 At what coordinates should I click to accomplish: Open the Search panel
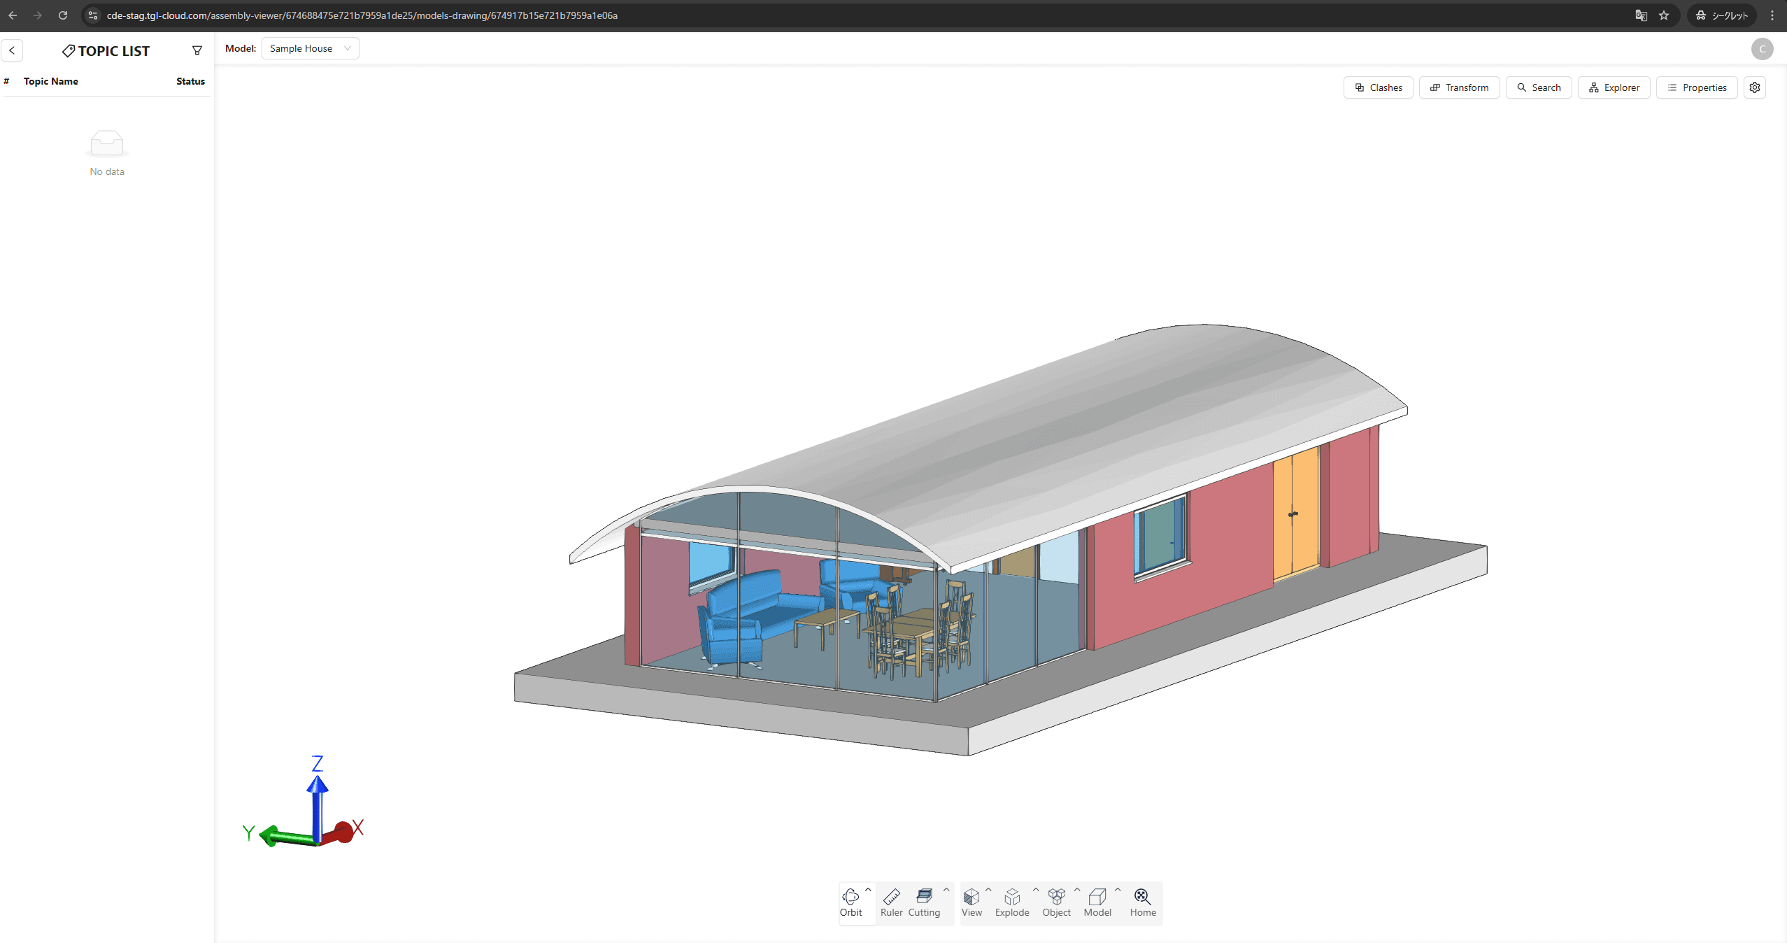tap(1539, 87)
